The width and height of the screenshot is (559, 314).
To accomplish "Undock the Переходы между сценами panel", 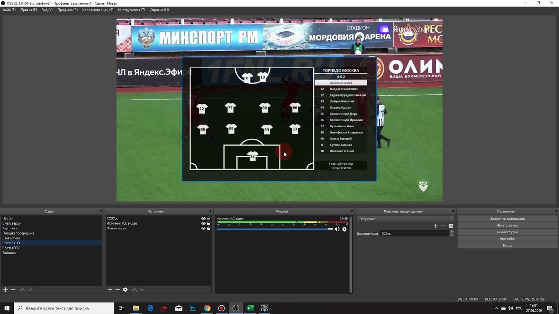I will [x=453, y=212].
